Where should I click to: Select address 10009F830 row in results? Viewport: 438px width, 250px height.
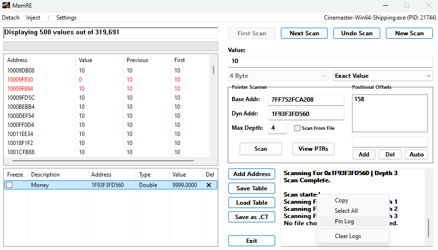pyautogui.click(x=21, y=80)
